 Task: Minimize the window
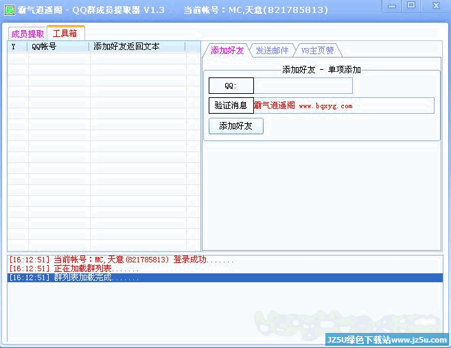pyautogui.click(x=392, y=6)
